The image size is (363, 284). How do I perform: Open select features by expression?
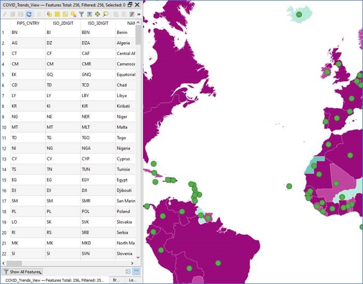click(x=49, y=15)
